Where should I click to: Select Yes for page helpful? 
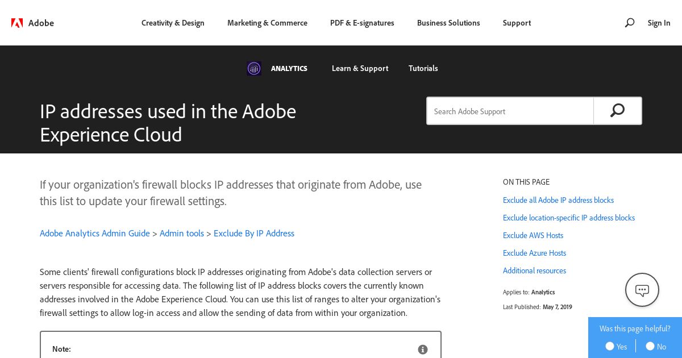click(x=610, y=346)
